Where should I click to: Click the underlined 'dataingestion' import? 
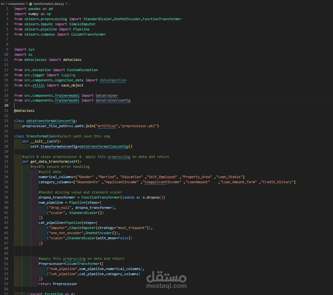tap(113, 80)
